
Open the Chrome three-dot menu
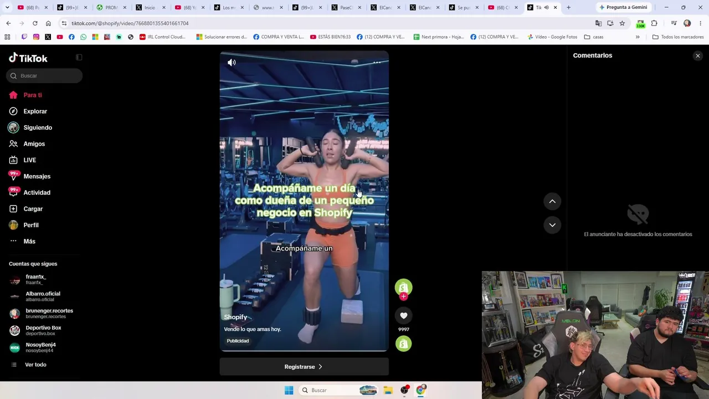click(x=701, y=23)
